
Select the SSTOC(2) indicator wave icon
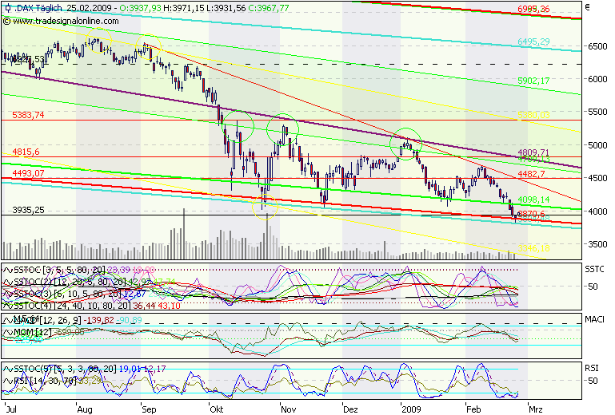[x=7, y=282]
